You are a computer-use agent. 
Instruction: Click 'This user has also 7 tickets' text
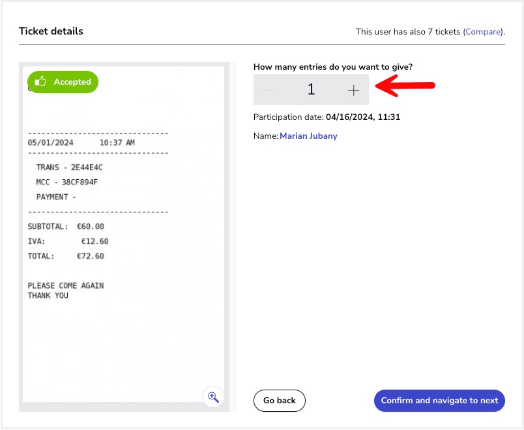click(x=408, y=32)
